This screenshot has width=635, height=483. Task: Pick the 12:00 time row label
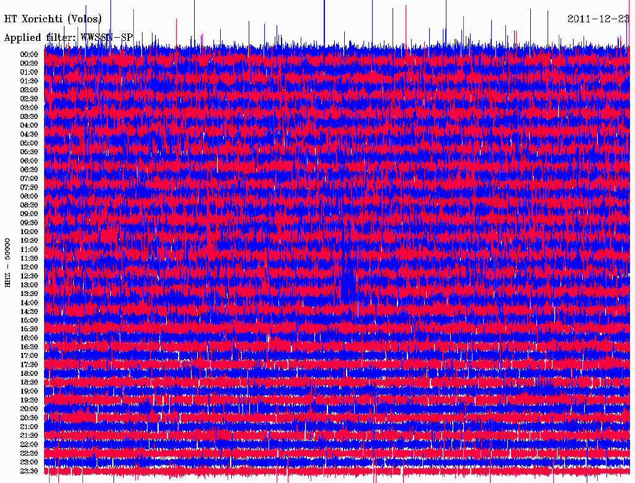pyautogui.click(x=29, y=268)
